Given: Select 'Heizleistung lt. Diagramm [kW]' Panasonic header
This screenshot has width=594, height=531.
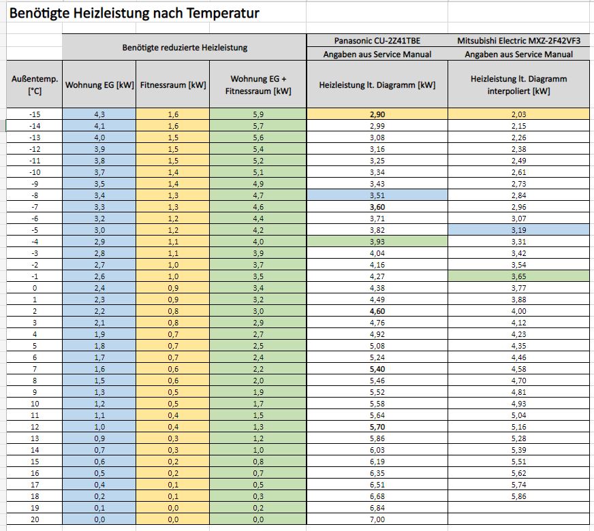Looking at the screenshot, I should (x=377, y=84).
